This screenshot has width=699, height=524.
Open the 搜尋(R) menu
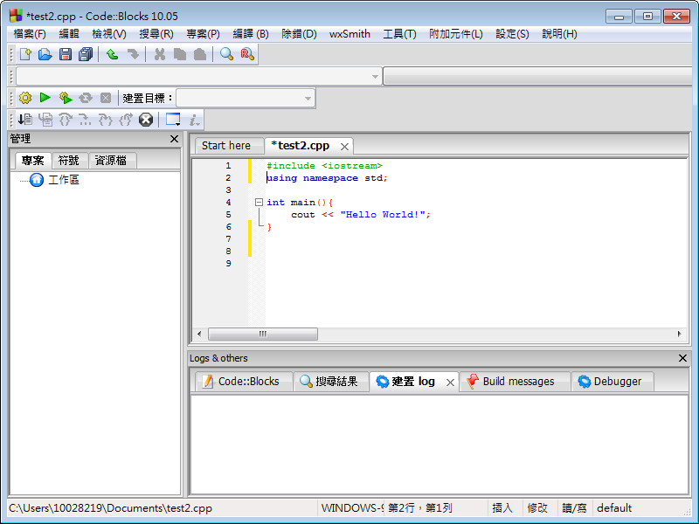(x=156, y=34)
